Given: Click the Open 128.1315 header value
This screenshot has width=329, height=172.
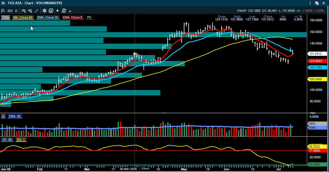Looking at the screenshot, I should coord(221,19).
